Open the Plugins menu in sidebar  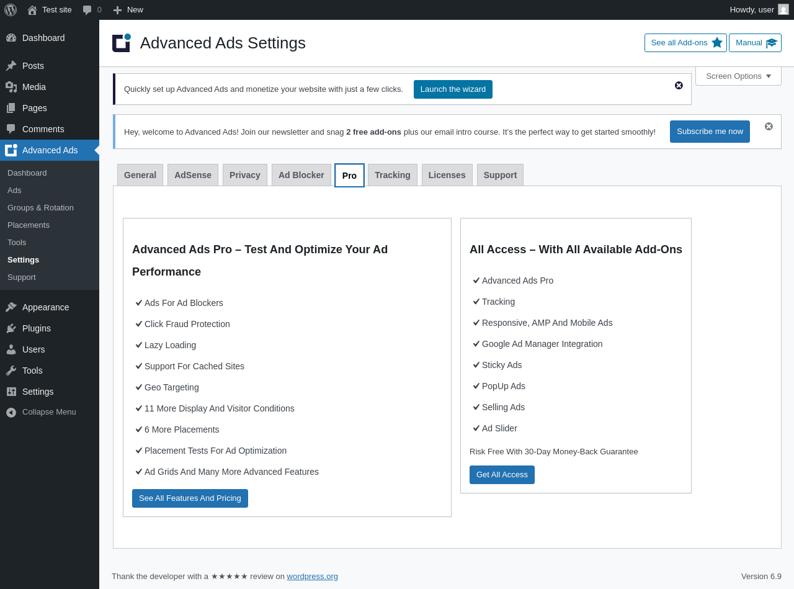coord(36,328)
